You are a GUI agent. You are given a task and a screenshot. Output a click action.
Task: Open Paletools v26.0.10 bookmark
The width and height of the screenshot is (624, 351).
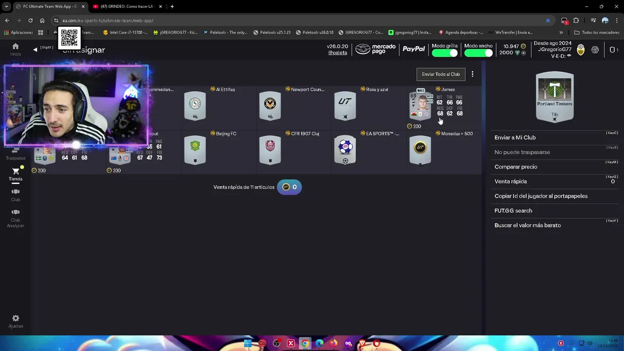click(x=314, y=33)
